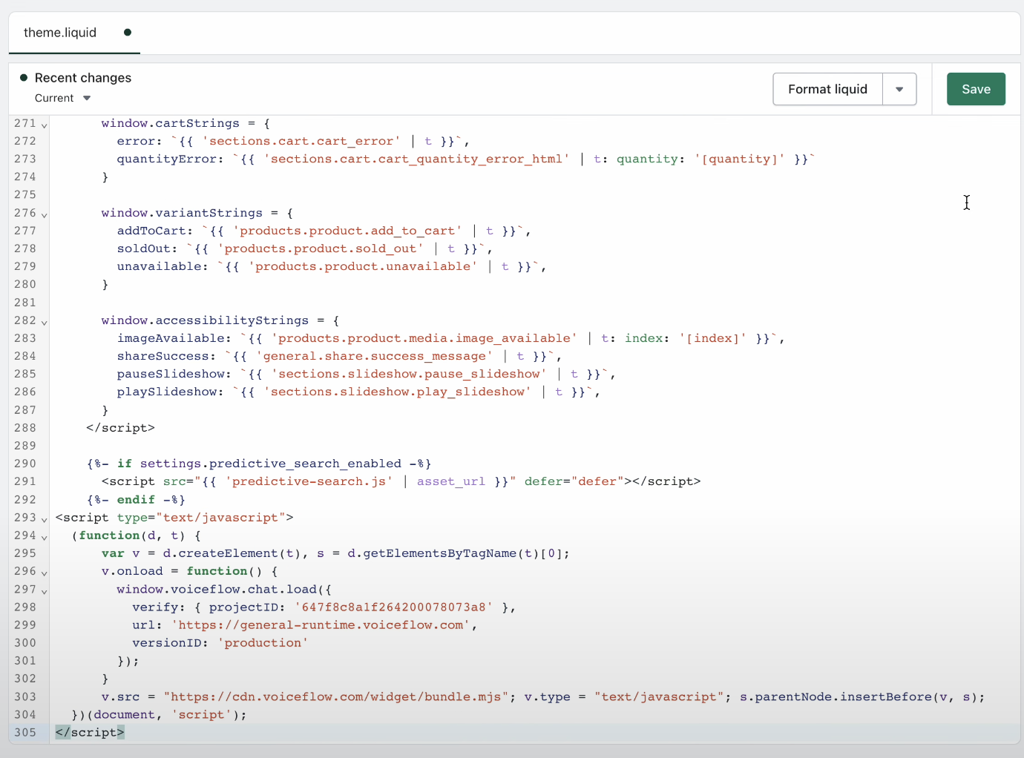Click the 'production' versionID string
This screenshot has height=758, width=1024.
(263, 642)
